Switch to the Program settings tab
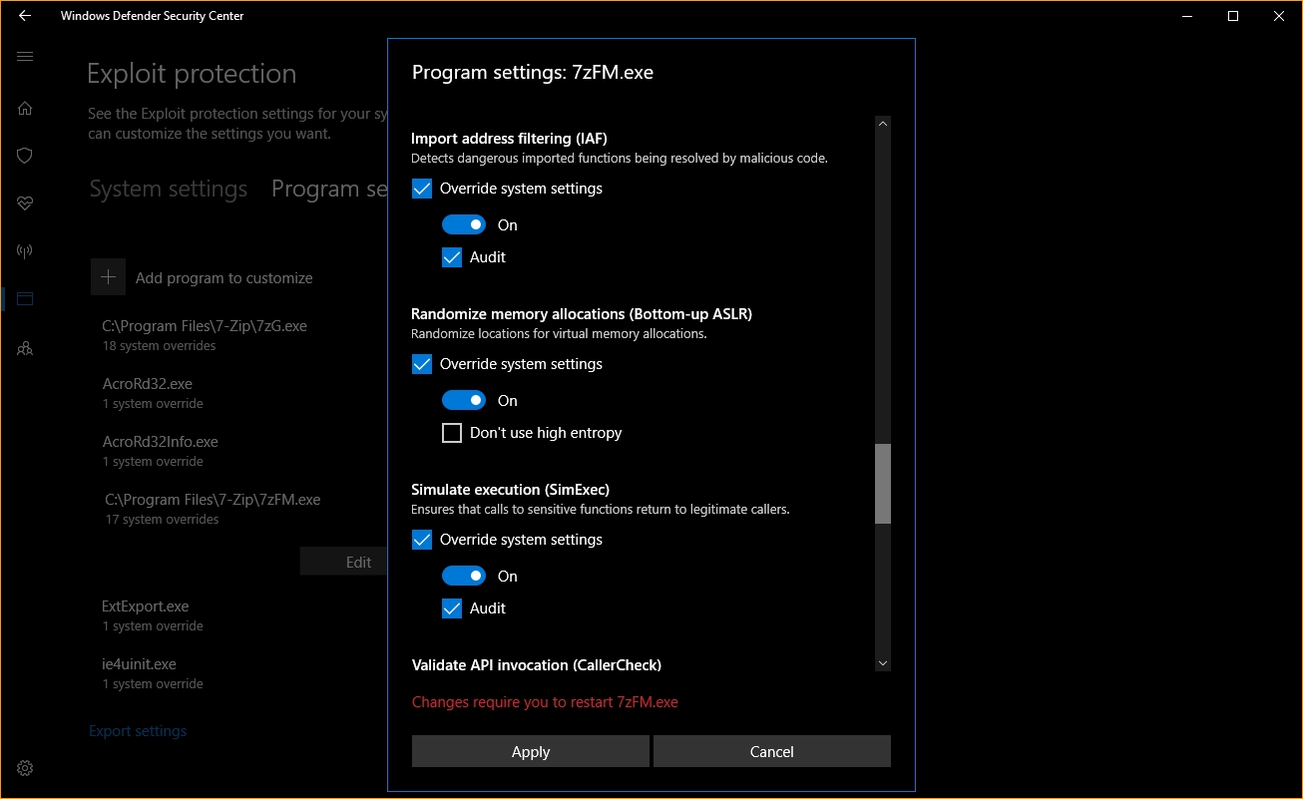 (329, 190)
